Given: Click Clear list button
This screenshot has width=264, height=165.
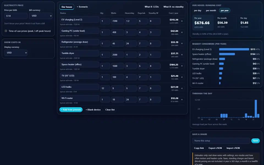Looking at the screenshot, I should [110, 110].
